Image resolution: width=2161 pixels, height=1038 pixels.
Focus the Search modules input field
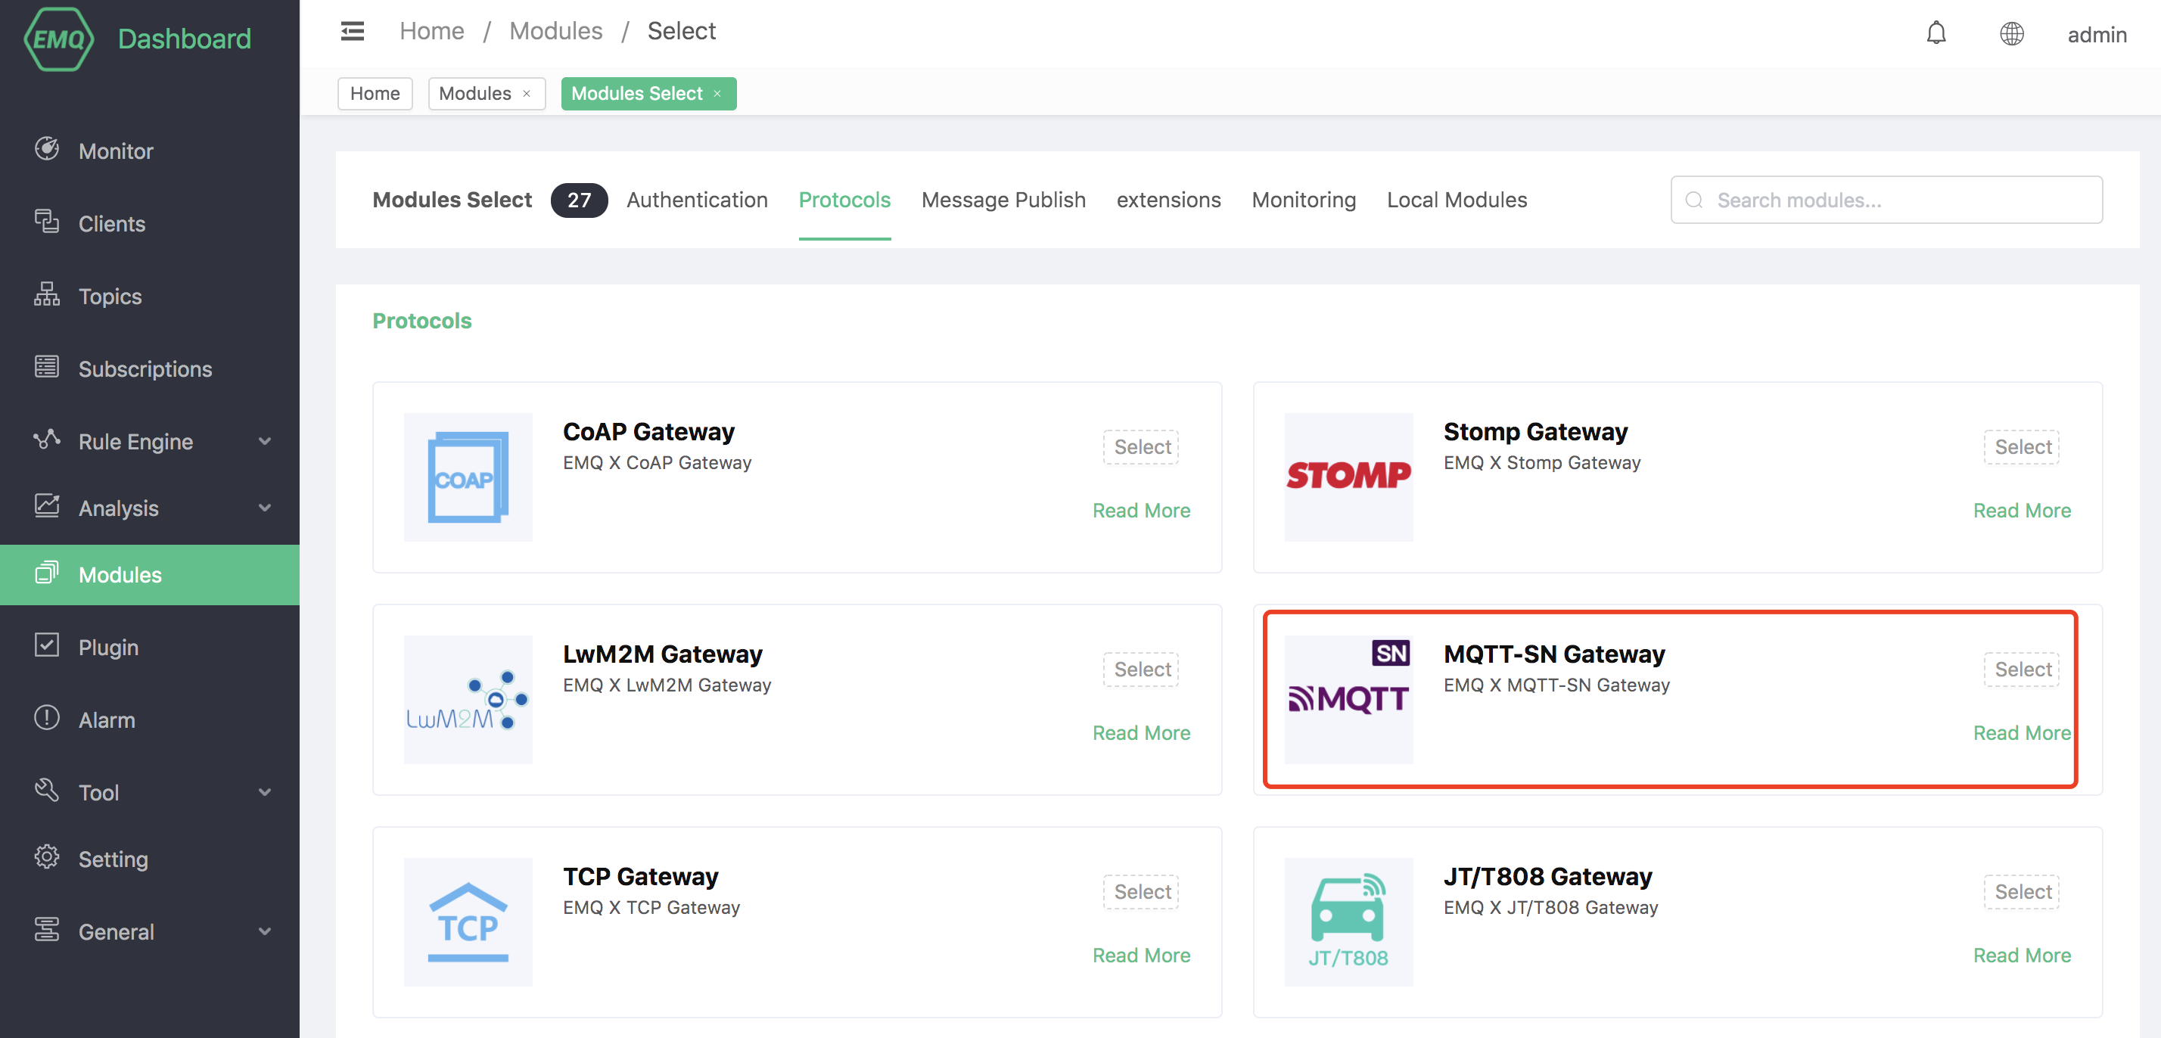(1886, 200)
